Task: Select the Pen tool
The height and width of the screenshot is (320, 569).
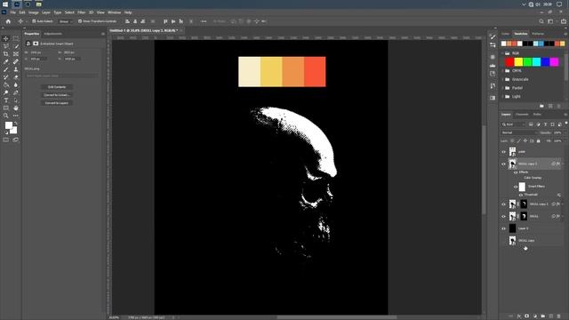Action: pyautogui.click(x=16, y=92)
